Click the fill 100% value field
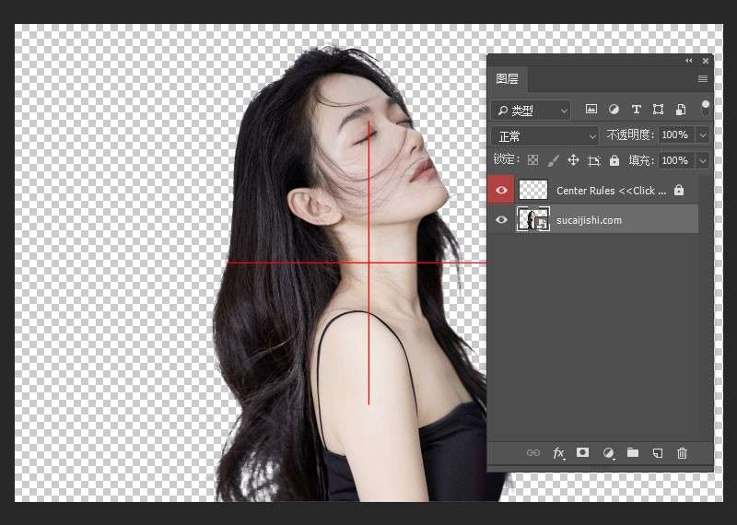 pyautogui.click(x=676, y=161)
